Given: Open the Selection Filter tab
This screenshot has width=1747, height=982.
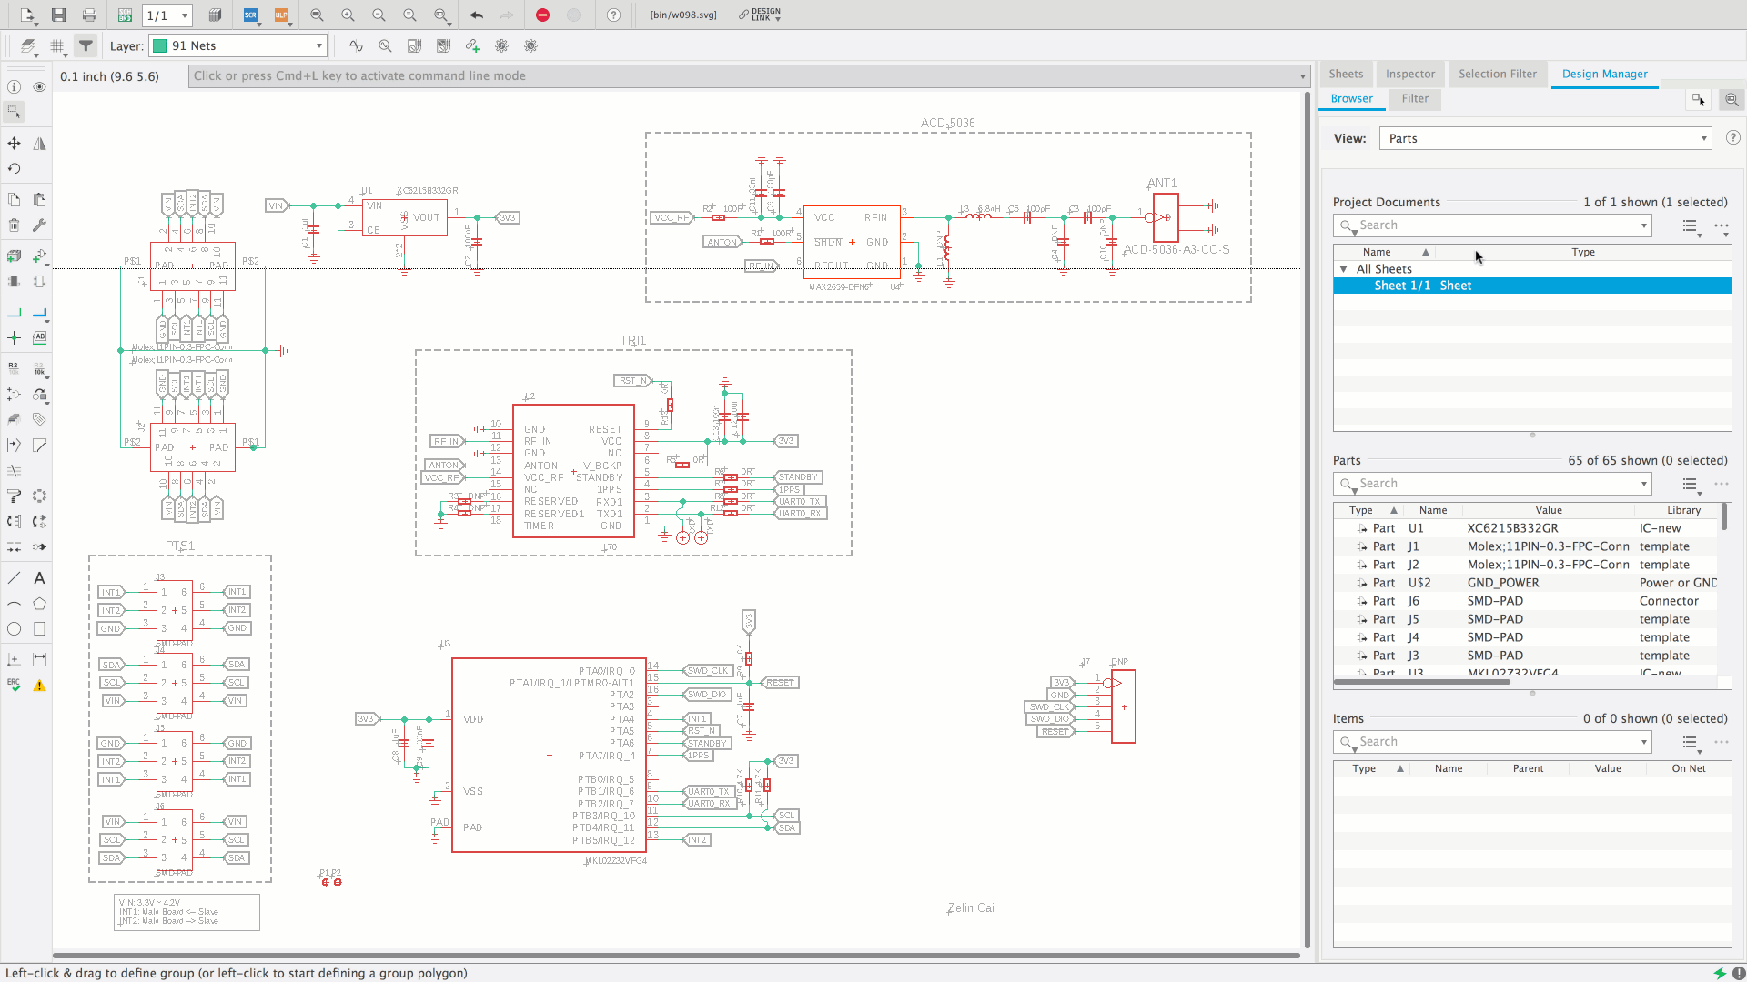Looking at the screenshot, I should pos(1497,74).
